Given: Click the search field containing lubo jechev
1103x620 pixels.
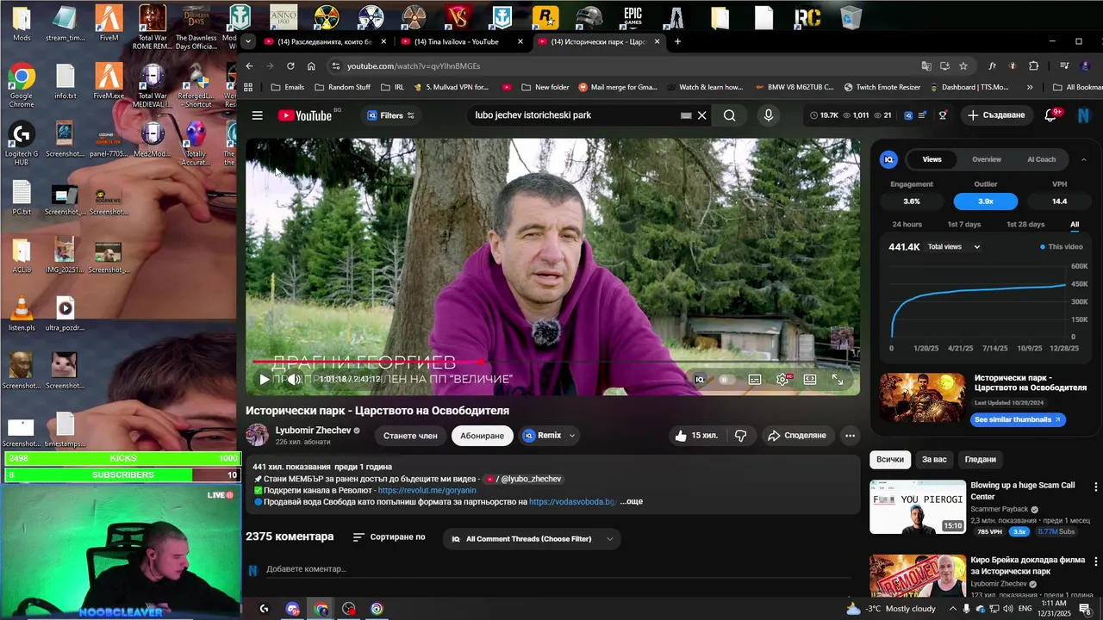Looking at the screenshot, I should (573, 115).
